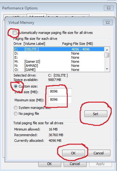117x171 pixels.
Task: Click Space available 9887 MB value
Action: click(x=55, y=80)
